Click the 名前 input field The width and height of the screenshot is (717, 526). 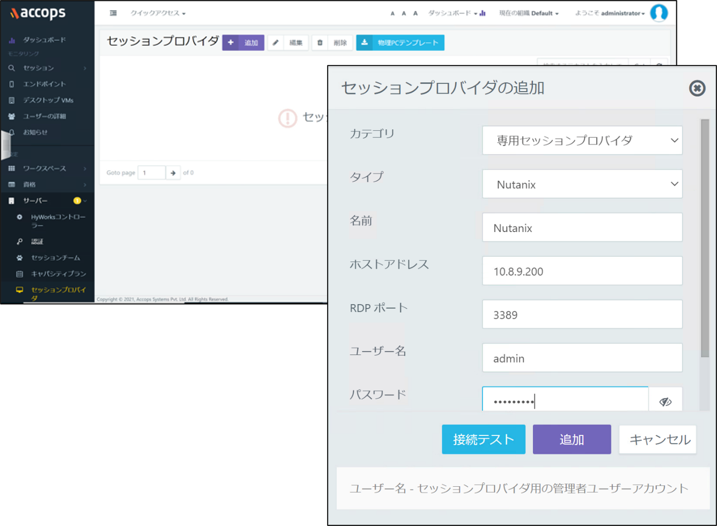pos(582,228)
